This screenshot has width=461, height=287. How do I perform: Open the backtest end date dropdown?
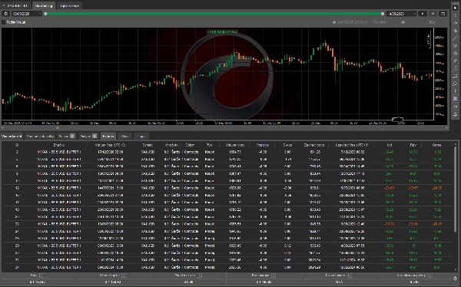click(402, 14)
